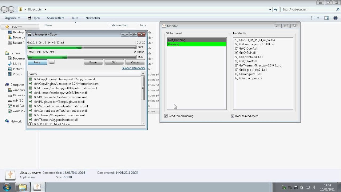Viewport: 341px width, 192px height.
Task: Open the Support Ultracopier link
Action: [x=133, y=68]
